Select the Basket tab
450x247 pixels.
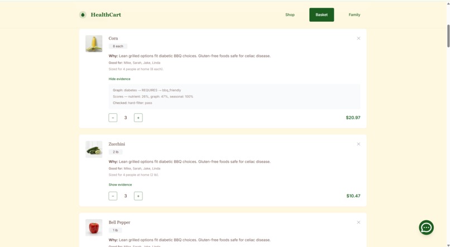[322, 14]
